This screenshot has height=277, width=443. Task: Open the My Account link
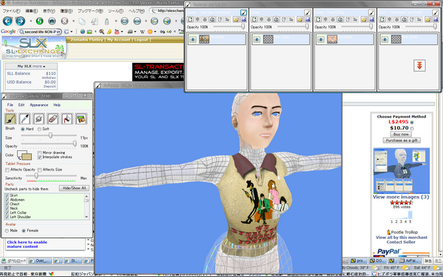[118, 40]
